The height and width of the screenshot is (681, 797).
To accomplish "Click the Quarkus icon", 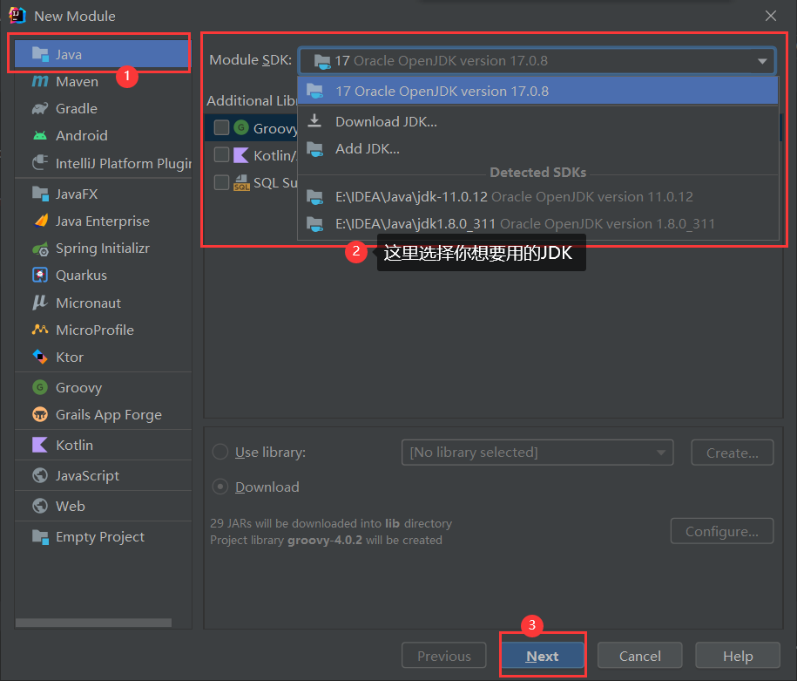I will coord(40,275).
